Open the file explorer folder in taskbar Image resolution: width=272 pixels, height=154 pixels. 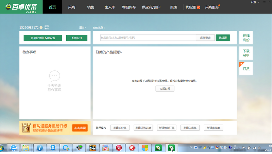click(x=26, y=148)
